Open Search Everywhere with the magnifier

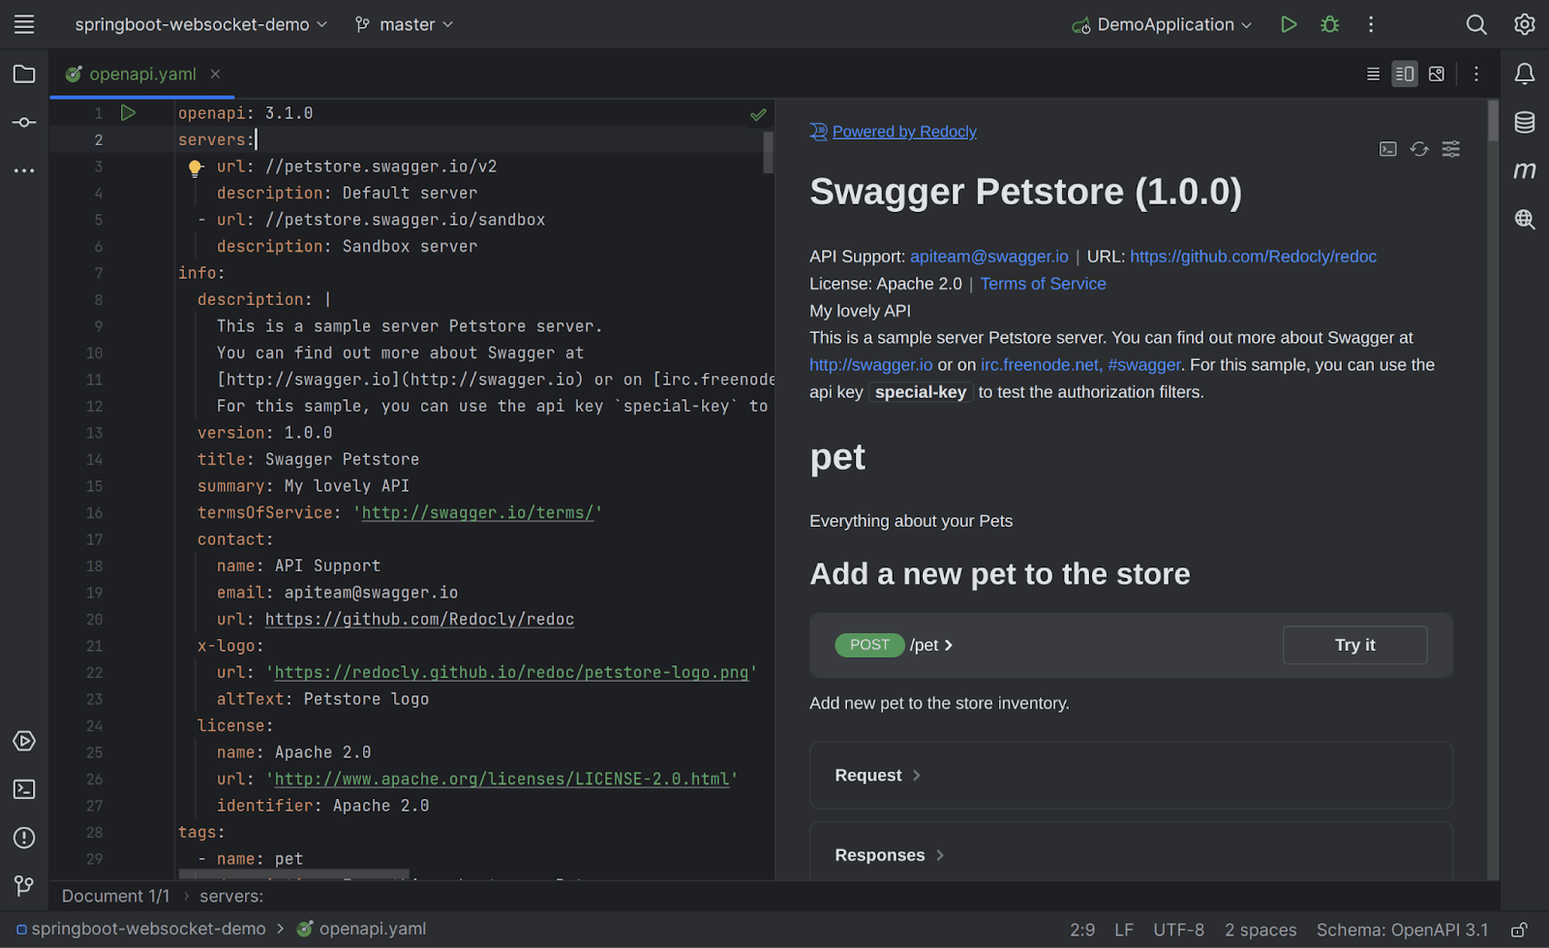(x=1476, y=24)
